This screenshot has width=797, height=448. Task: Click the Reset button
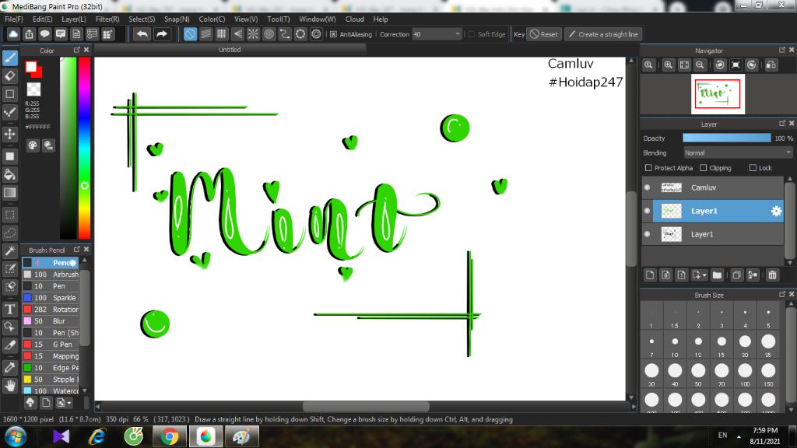coord(544,34)
